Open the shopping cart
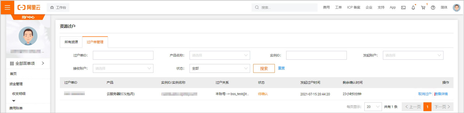The image size is (464, 113). (423, 7)
